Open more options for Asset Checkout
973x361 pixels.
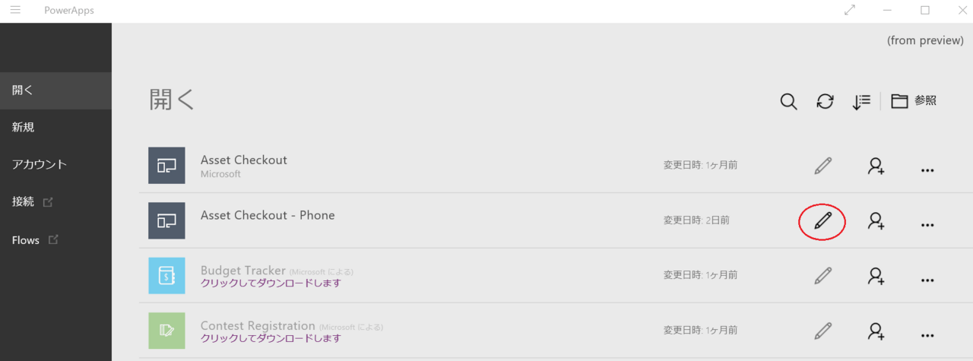[x=927, y=170]
